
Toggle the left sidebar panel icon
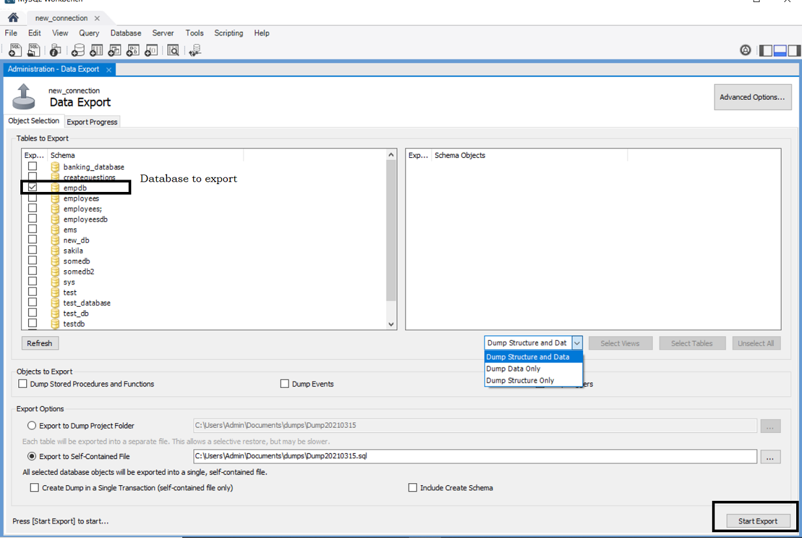pyautogui.click(x=765, y=50)
